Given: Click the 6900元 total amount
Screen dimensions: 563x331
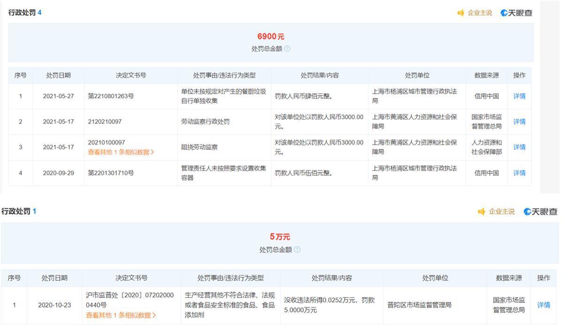Looking at the screenshot, I should pyautogui.click(x=271, y=37).
